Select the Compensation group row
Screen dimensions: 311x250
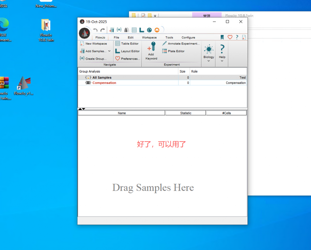click(x=104, y=83)
